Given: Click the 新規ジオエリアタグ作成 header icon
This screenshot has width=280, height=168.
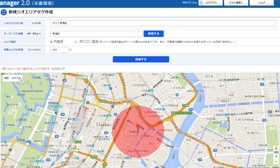Looking at the screenshot, I should point(4,12).
